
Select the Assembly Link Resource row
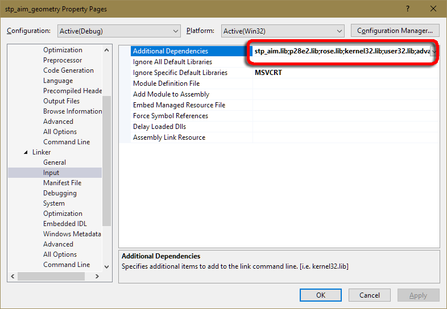click(x=285, y=137)
